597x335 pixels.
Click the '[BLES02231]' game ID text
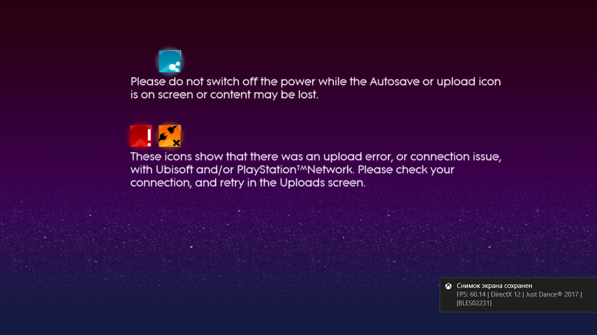pos(474,303)
